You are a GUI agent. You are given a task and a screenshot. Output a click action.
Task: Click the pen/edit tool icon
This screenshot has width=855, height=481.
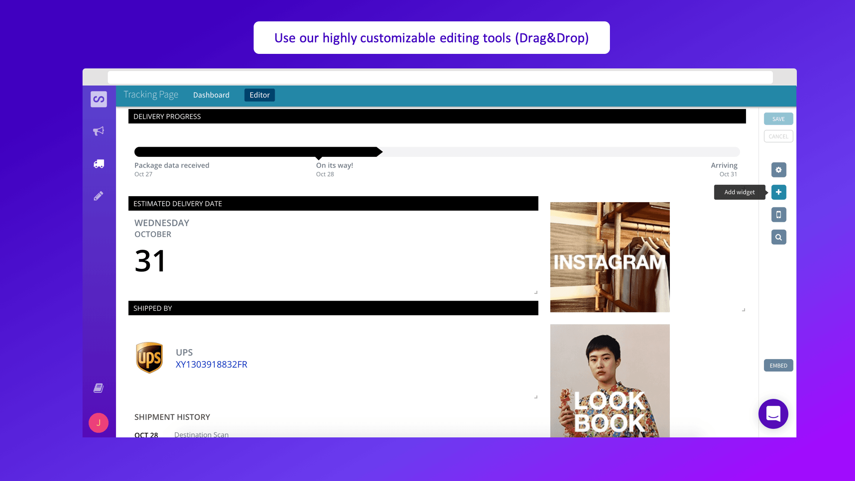click(98, 196)
